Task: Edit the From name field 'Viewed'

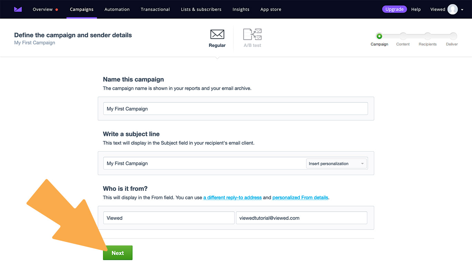Action: tap(169, 218)
